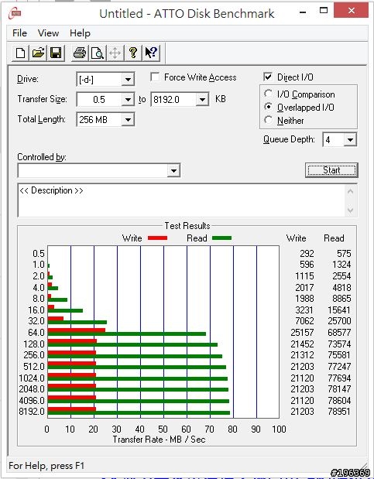Print results using the printer icon
Image resolution: width=374 pixels, height=479 pixels.
[80, 53]
